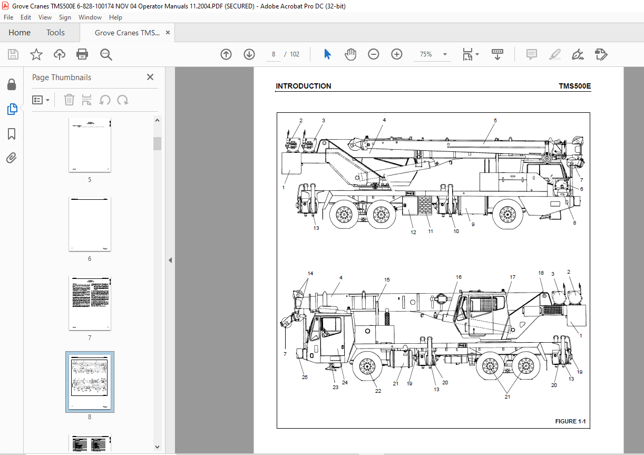Select the page 6 thumbnail

pyautogui.click(x=90, y=224)
